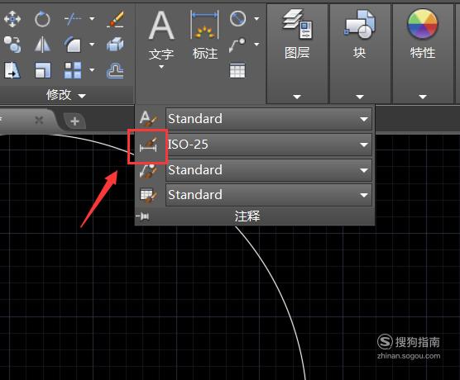
Task: Close the current drawing tab
Action: pyautogui.click(x=39, y=120)
